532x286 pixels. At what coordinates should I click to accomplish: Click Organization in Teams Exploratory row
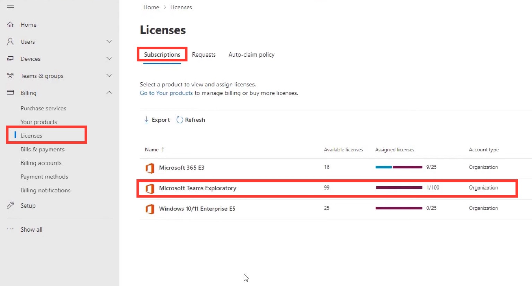click(x=483, y=187)
